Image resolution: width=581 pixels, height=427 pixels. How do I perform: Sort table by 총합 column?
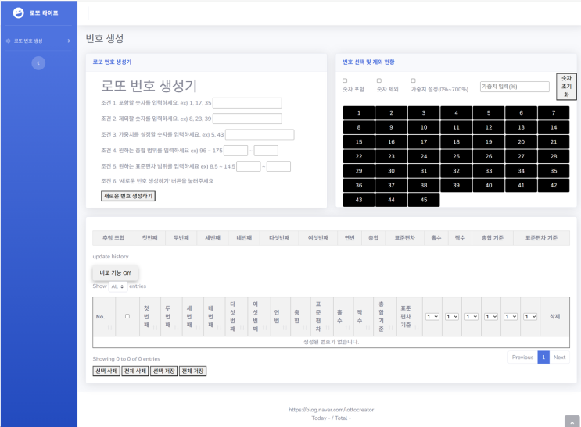300,317
